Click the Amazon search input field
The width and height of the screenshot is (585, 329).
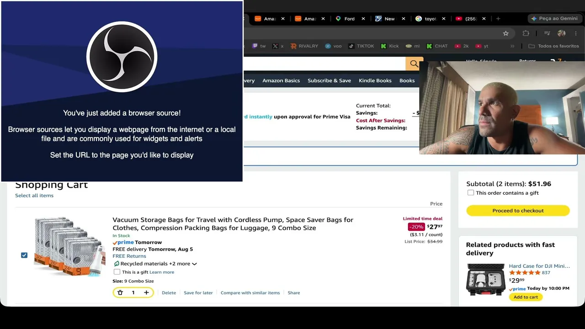[x=324, y=64]
